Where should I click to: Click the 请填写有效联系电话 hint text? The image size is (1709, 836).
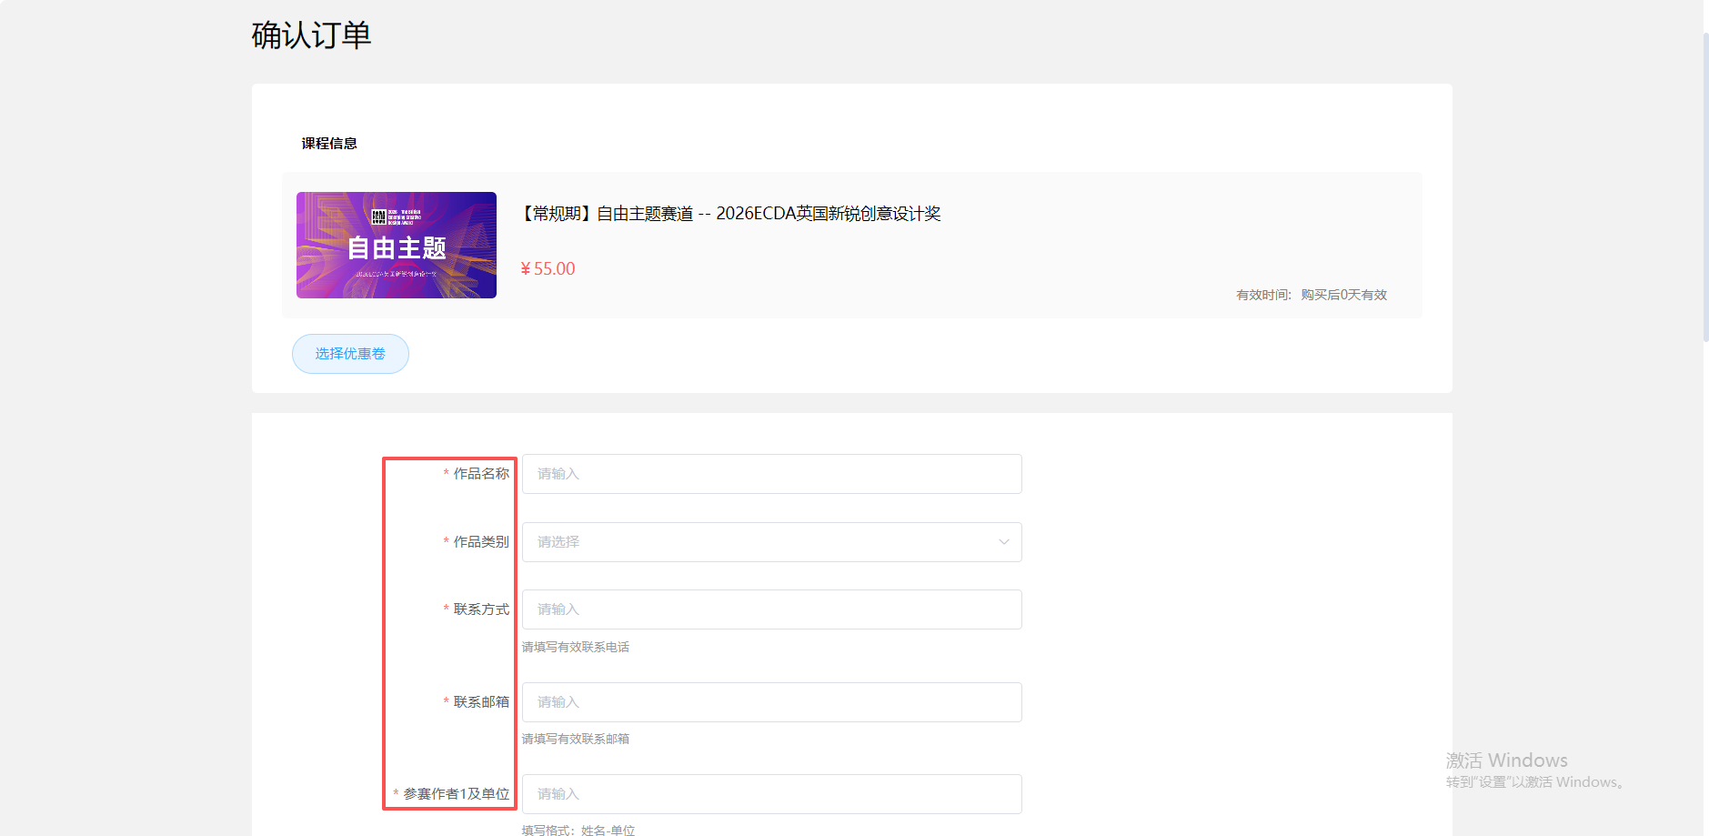576,648
